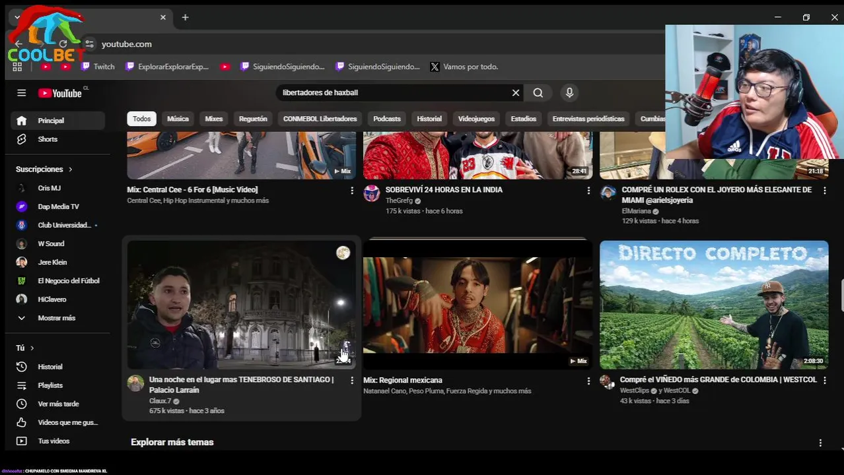
Task: Open options for Explorar más temas
Action: click(x=820, y=443)
